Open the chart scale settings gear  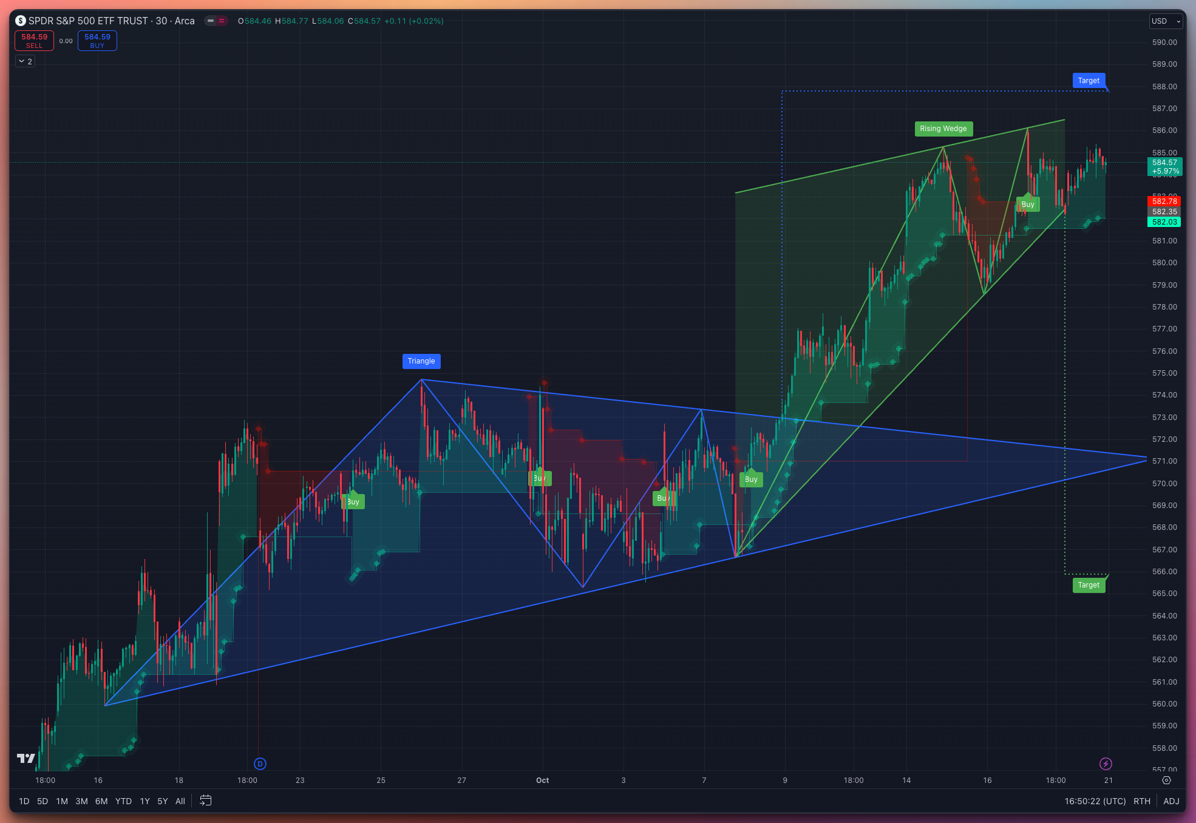coord(1166,780)
